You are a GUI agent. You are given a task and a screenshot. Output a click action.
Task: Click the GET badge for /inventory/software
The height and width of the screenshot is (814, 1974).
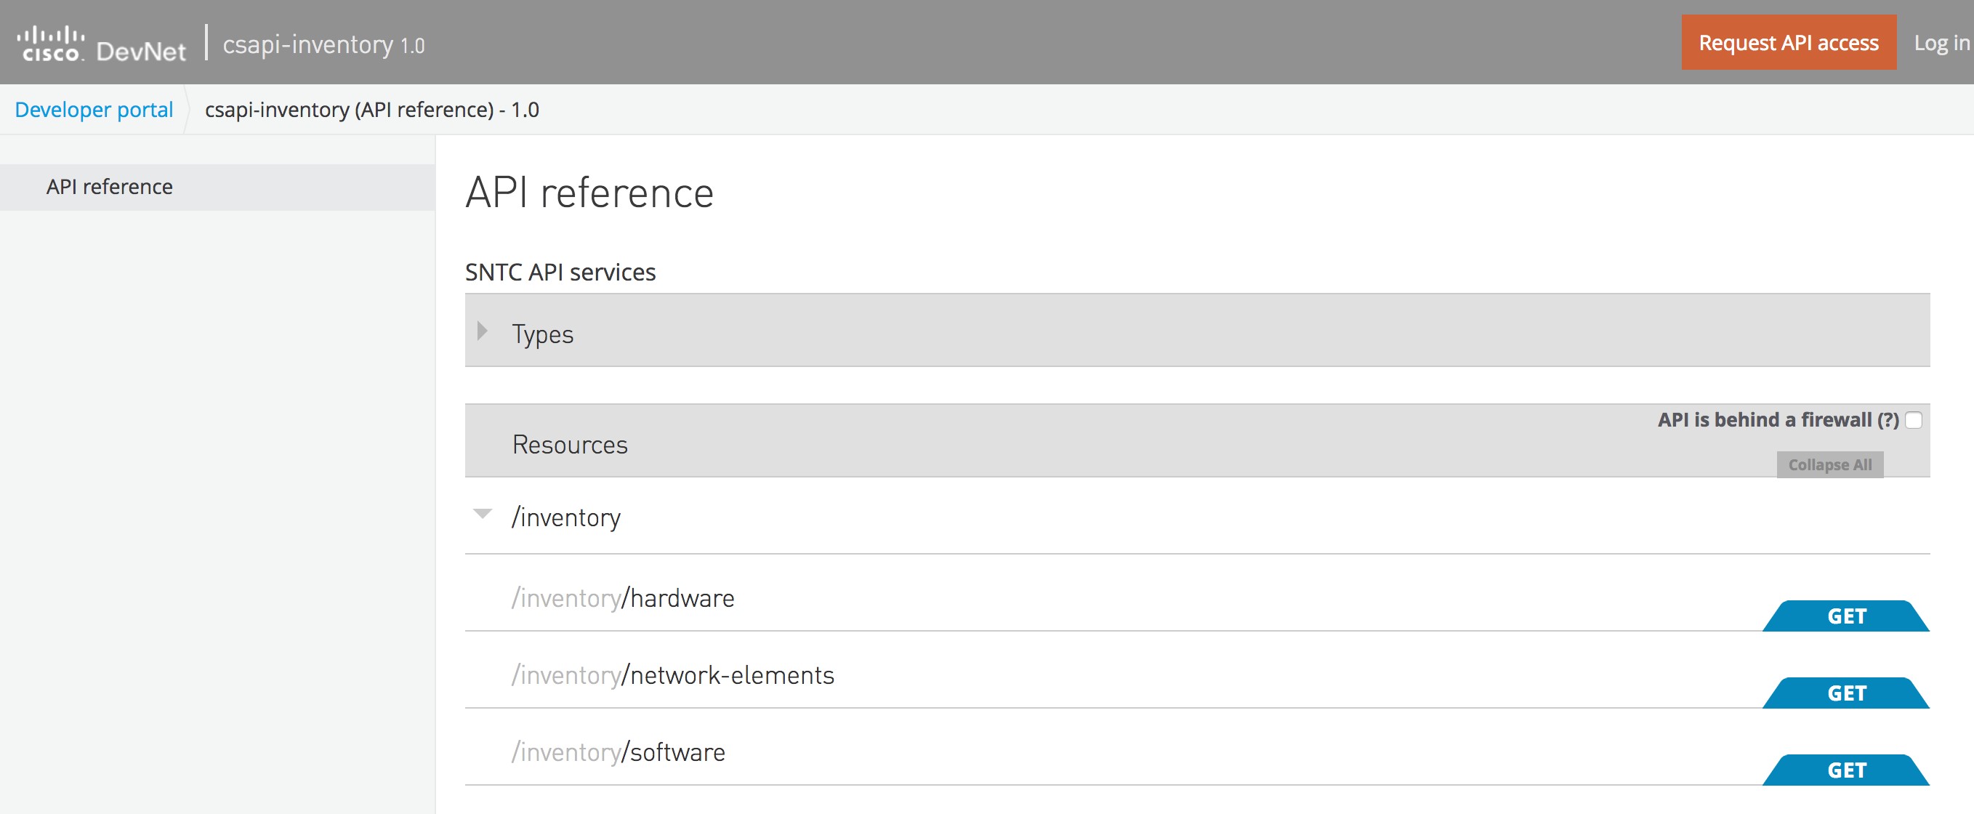1848,770
